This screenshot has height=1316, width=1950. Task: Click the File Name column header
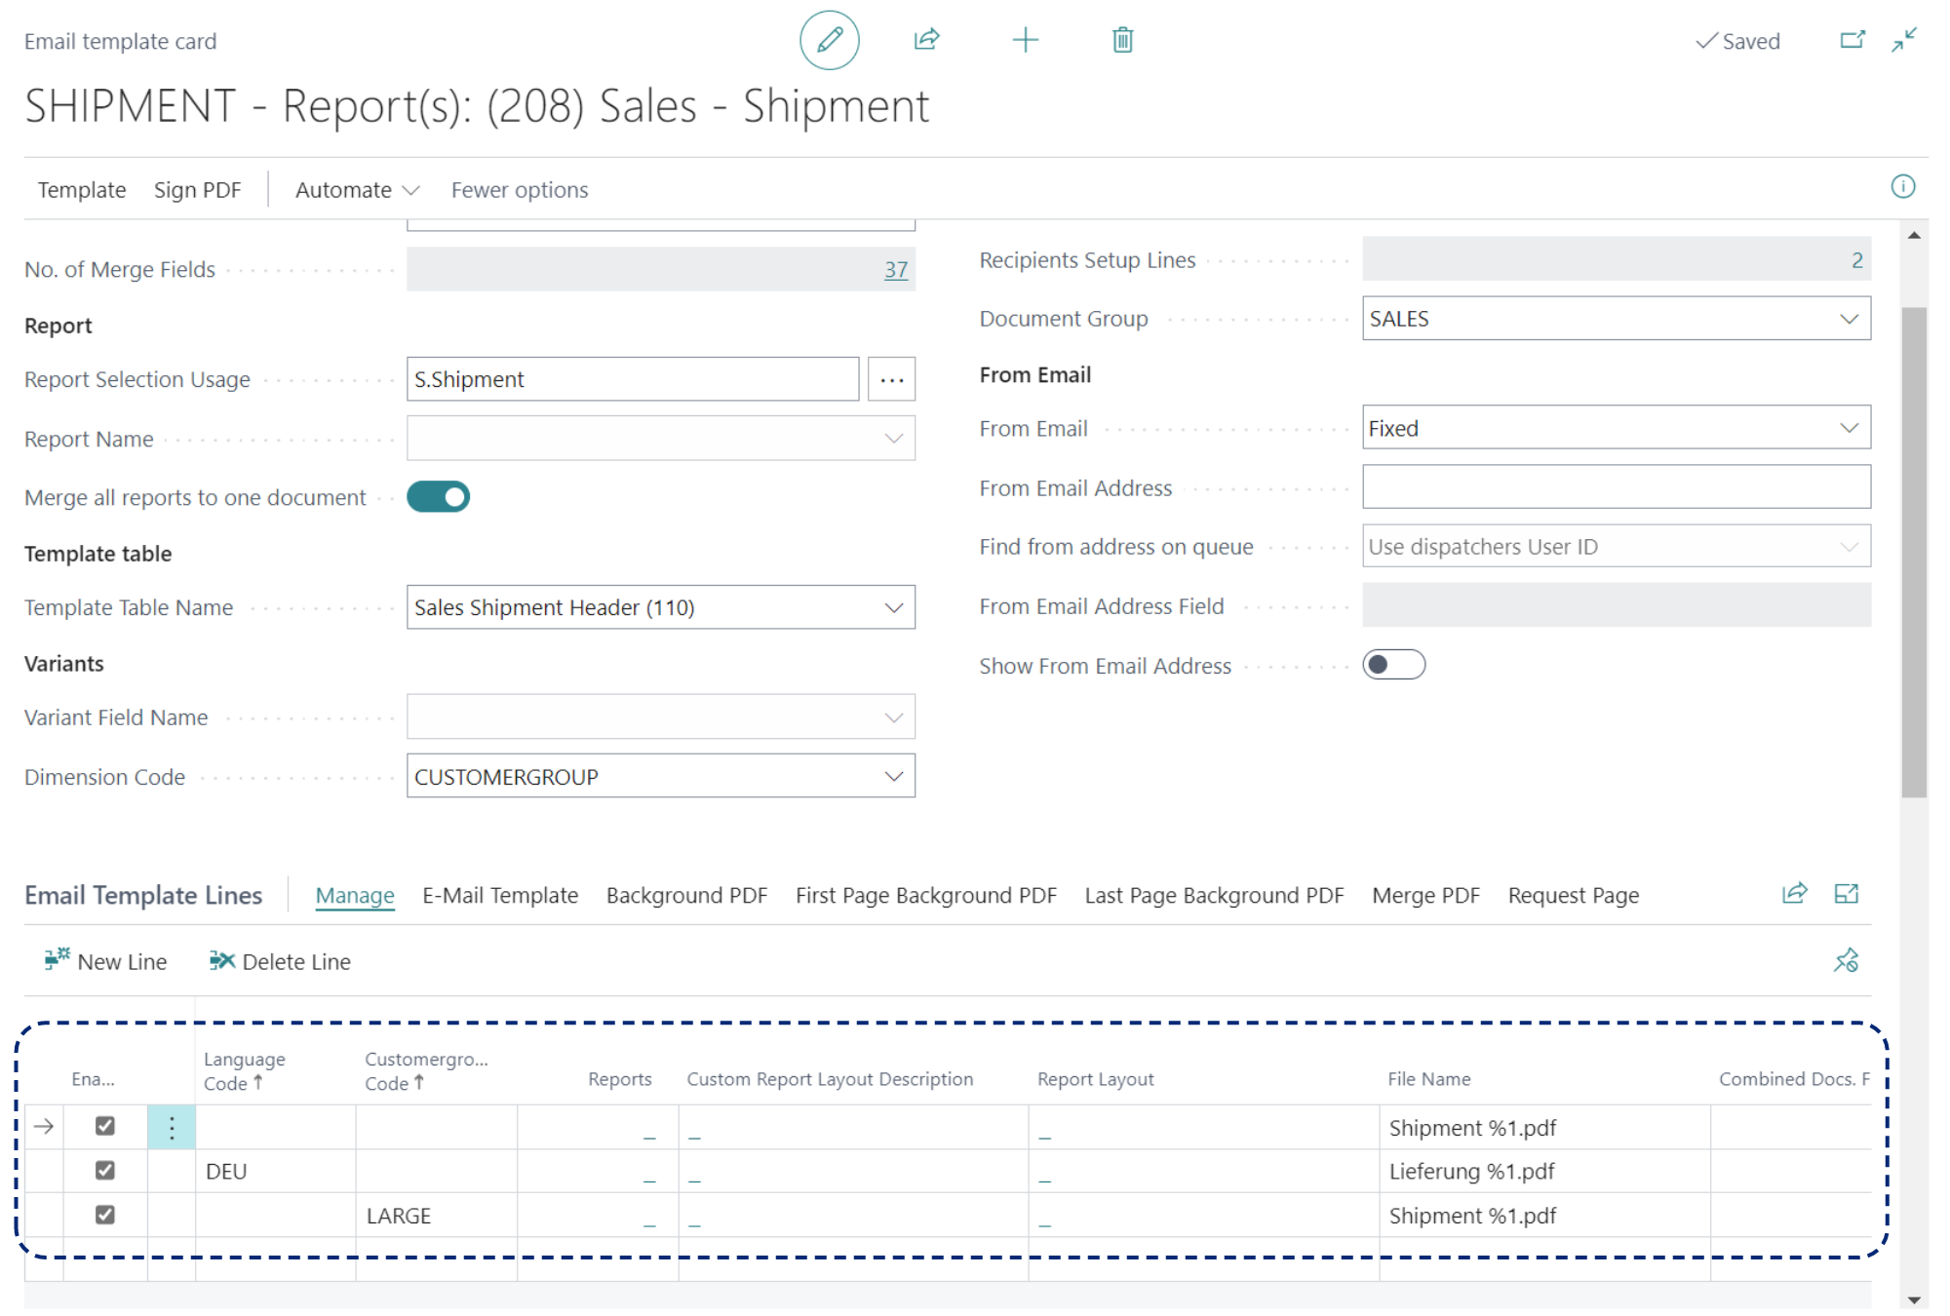tap(1428, 1078)
